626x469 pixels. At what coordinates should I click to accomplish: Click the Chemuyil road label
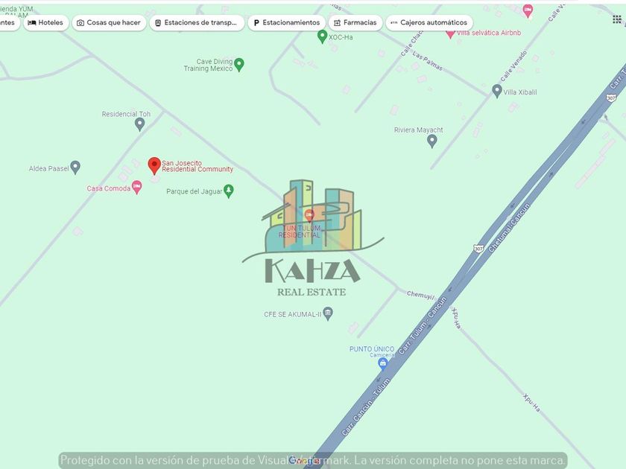tap(420, 295)
